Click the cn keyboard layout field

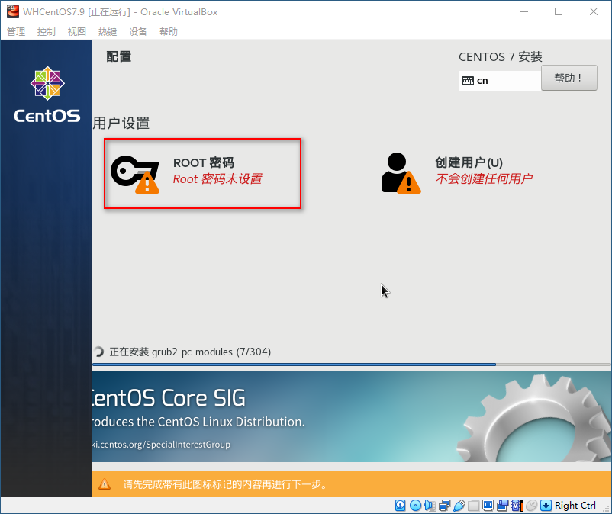pyautogui.click(x=500, y=81)
